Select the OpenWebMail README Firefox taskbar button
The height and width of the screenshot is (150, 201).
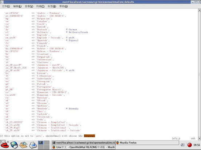[x=84, y=147]
